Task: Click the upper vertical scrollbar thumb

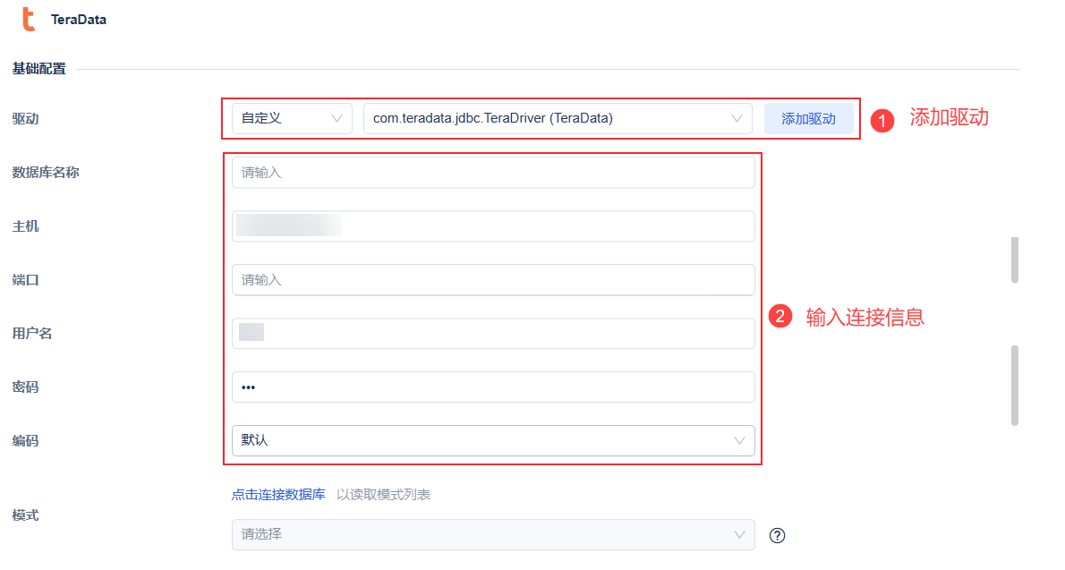Action: [1015, 259]
